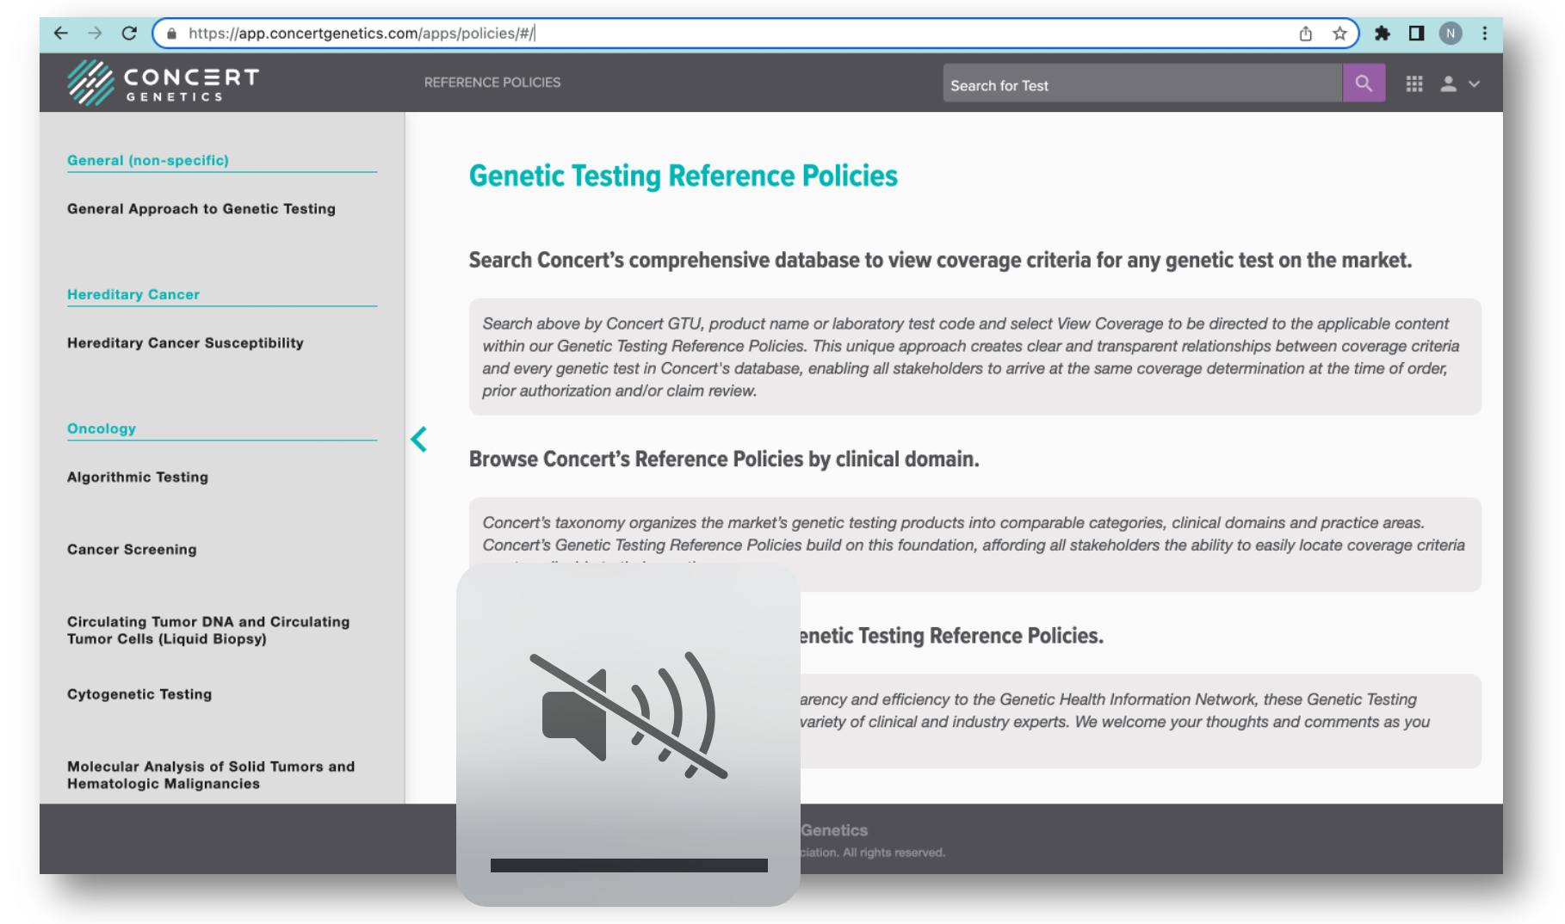Collapse the sidebar with teal chevron
Image resolution: width=1565 pixels, height=924 pixels.
click(x=419, y=440)
